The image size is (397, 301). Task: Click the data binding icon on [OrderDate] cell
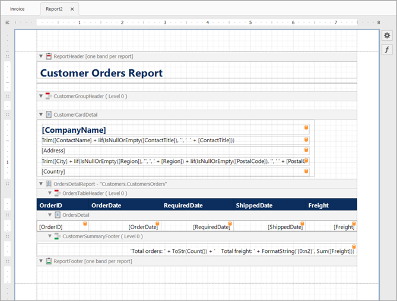pos(157,223)
